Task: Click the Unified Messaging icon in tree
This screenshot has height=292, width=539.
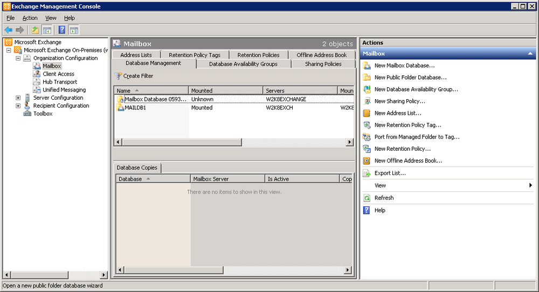Action: [x=37, y=89]
